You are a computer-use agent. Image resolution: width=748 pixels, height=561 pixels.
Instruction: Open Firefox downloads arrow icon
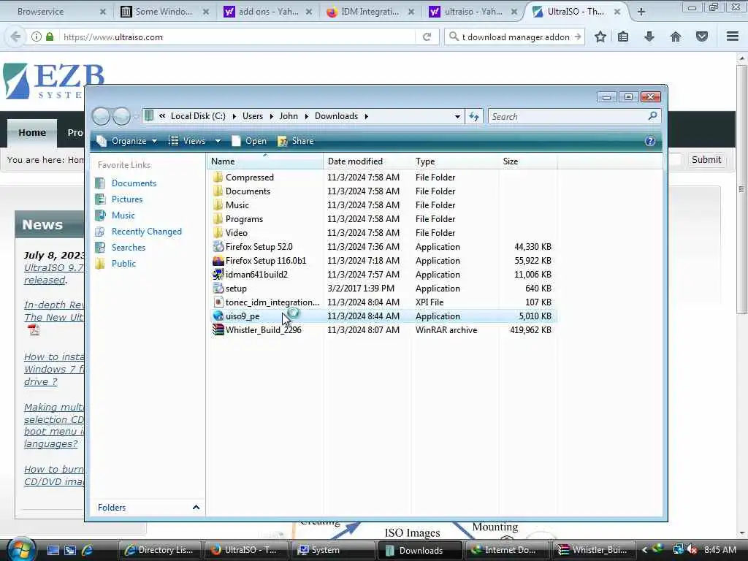(x=649, y=37)
